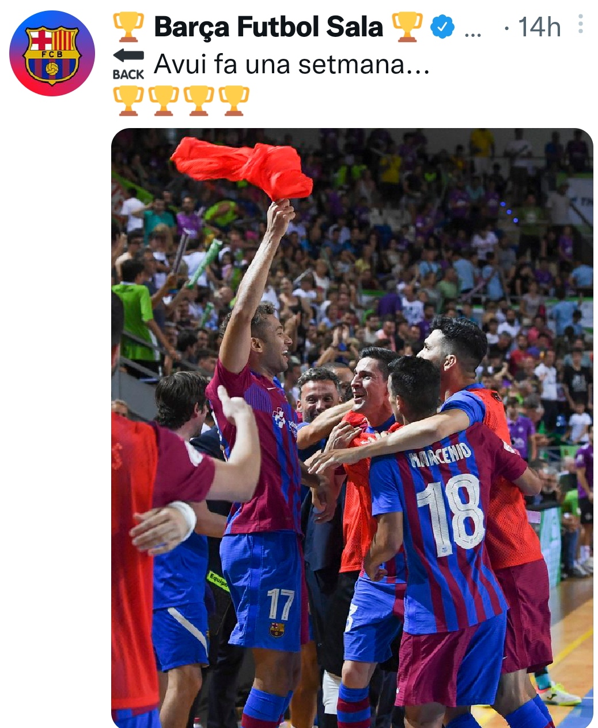598x728 pixels.
Task: Click the trophy emoji before the account name
Action: [x=128, y=27]
